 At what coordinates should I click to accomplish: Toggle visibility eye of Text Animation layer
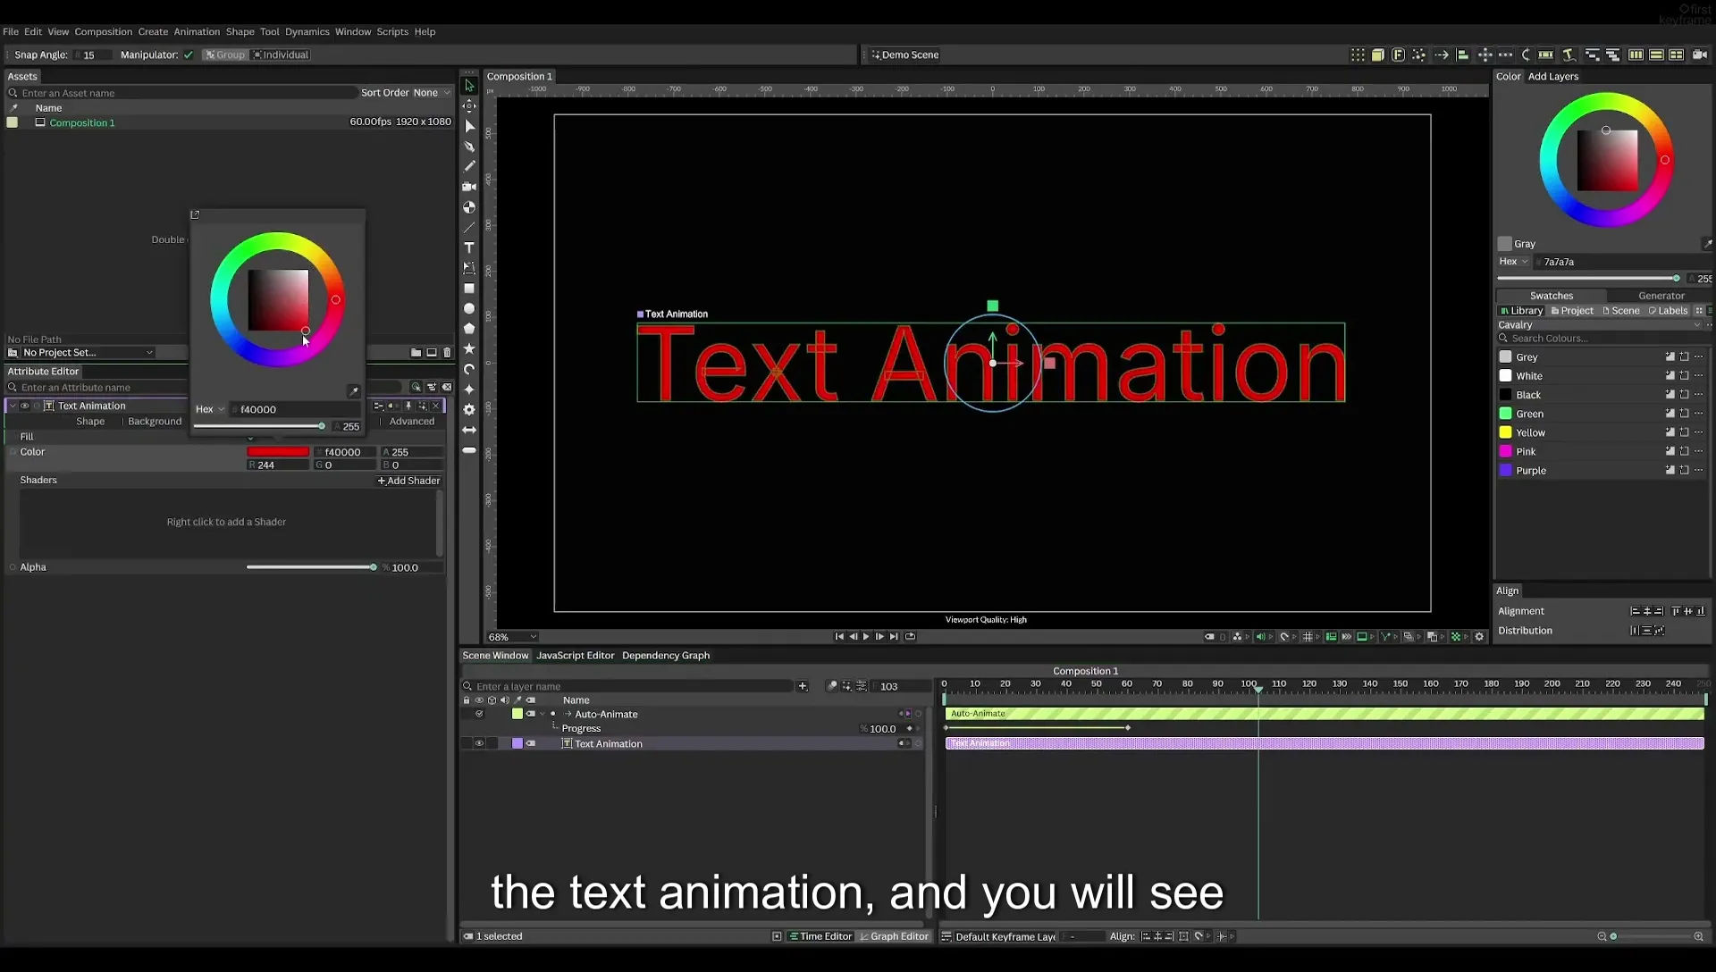(479, 743)
